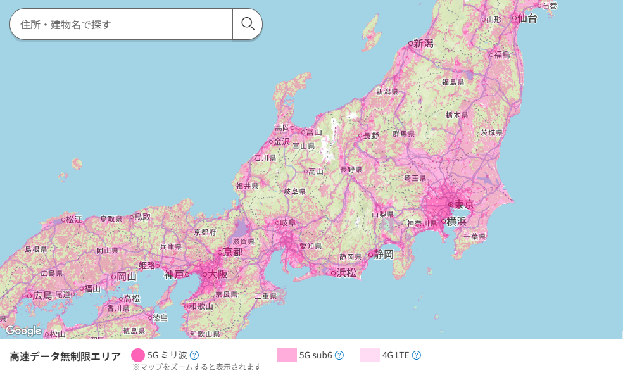Click the 群馬県 prefecture label
The height and width of the screenshot is (378, 623).
(x=404, y=134)
